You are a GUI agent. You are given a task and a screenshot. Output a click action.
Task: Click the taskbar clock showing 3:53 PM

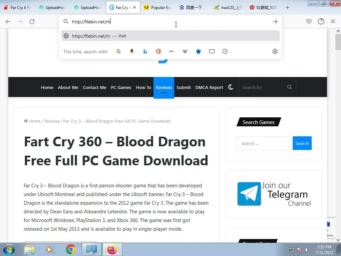[324, 249]
